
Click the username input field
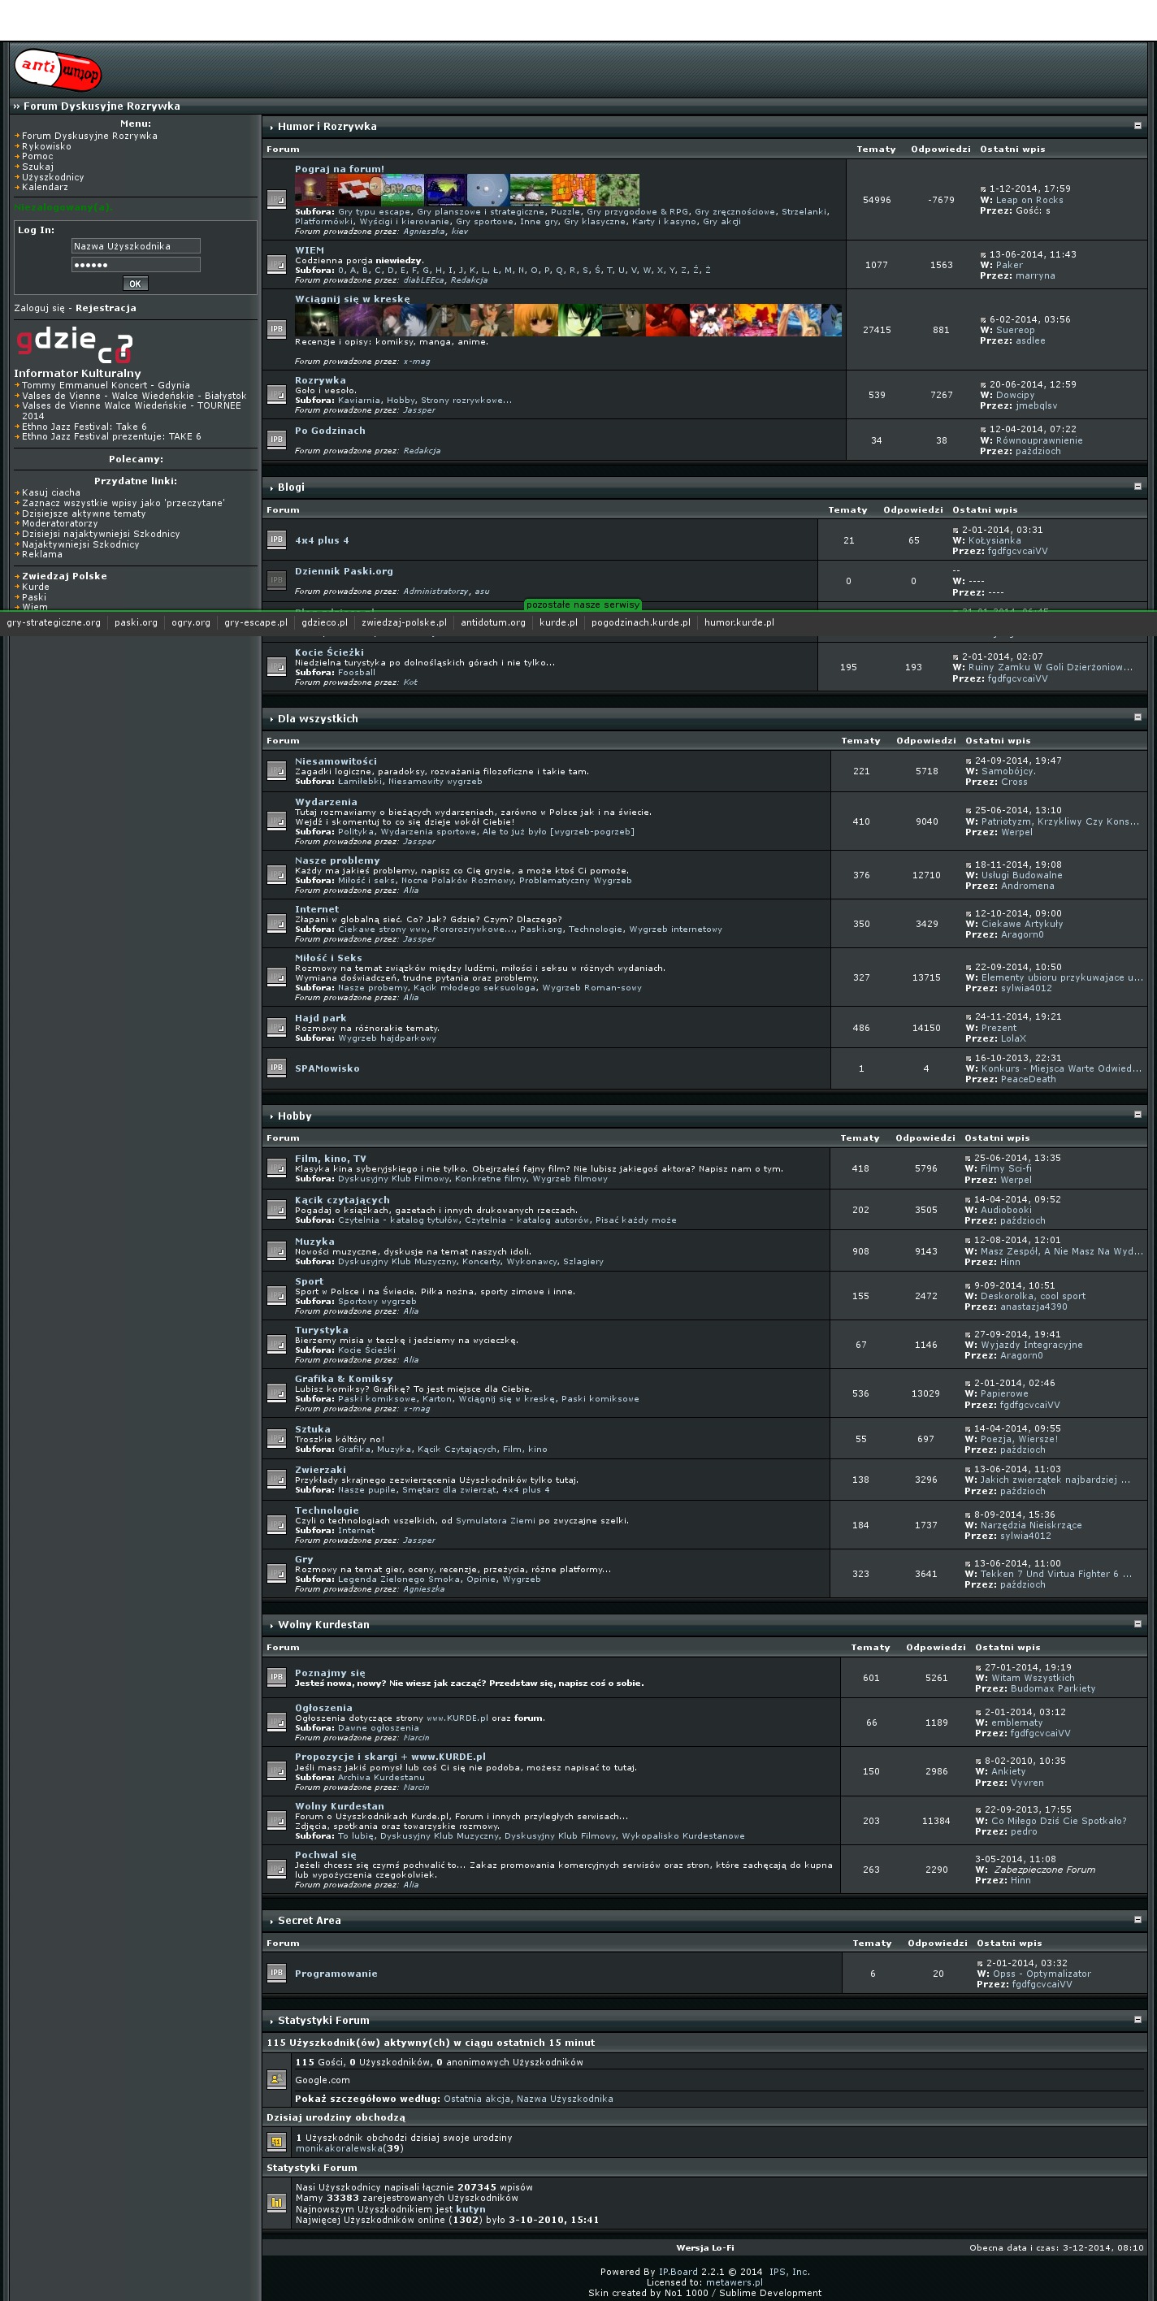pos(136,246)
